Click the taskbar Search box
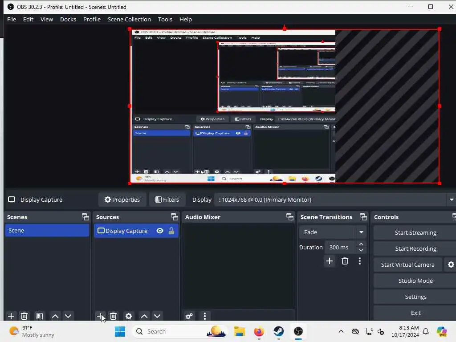This screenshot has width=456, height=342. [180, 331]
